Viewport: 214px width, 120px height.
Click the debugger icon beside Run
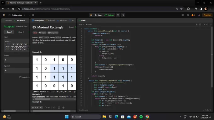(91, 15)
